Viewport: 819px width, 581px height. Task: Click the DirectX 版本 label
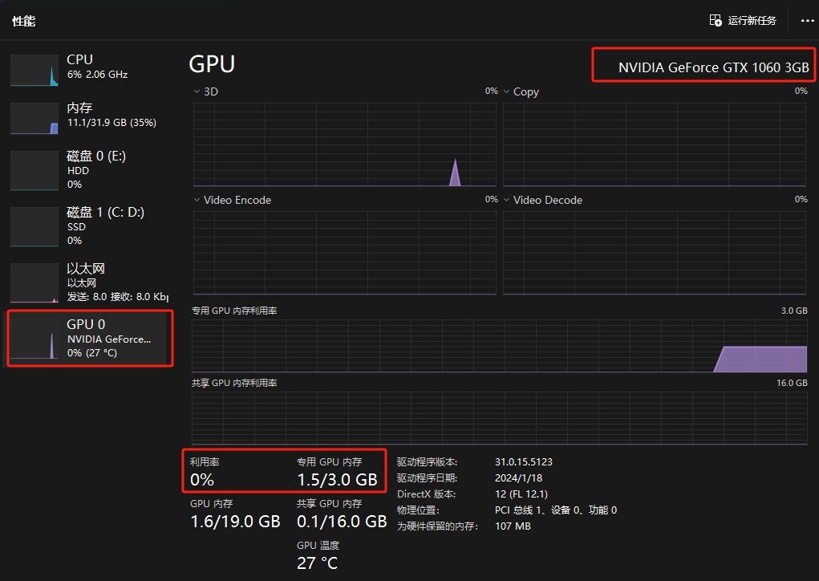click(x=426, y=494)
